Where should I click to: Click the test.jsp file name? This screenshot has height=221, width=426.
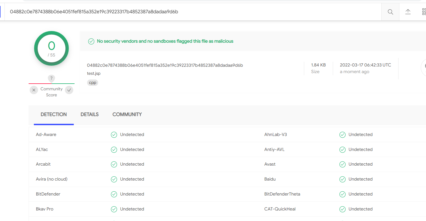(94, 73)
